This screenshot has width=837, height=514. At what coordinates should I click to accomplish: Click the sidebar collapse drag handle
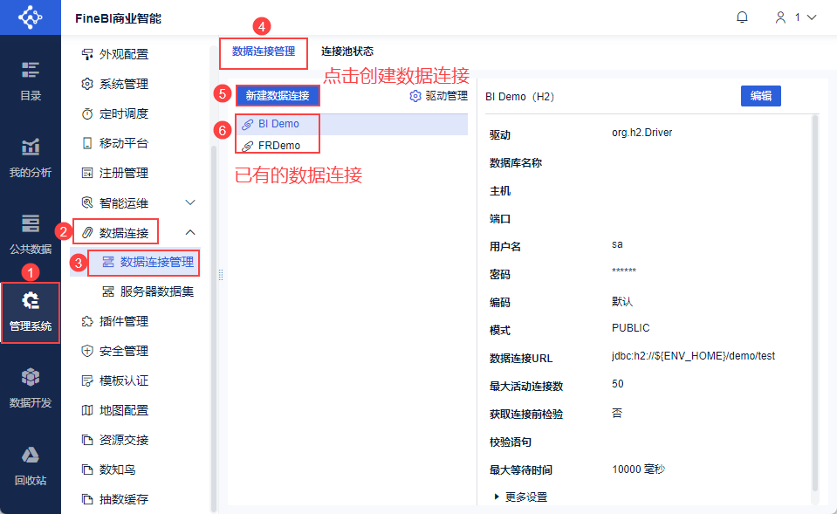(221, 274)
